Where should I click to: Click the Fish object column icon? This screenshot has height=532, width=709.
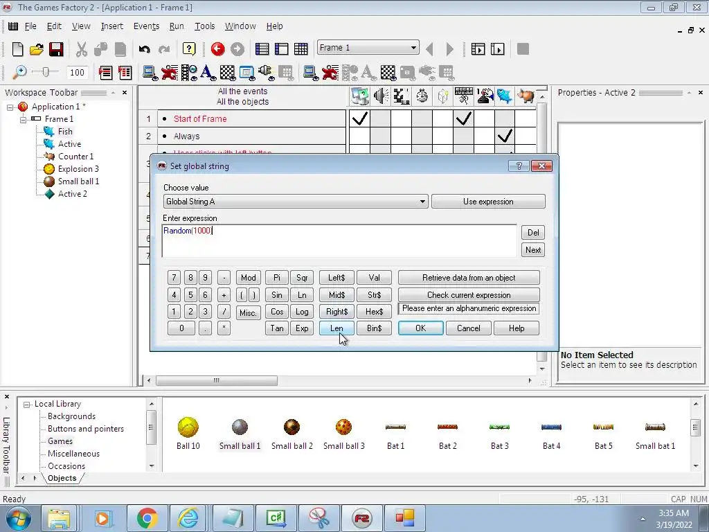[505, 96]
